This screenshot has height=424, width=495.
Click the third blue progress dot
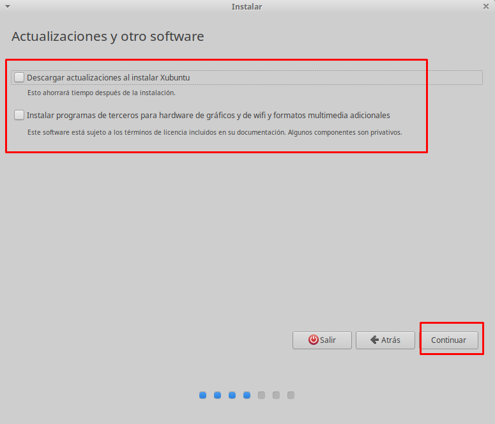[232, 395]
